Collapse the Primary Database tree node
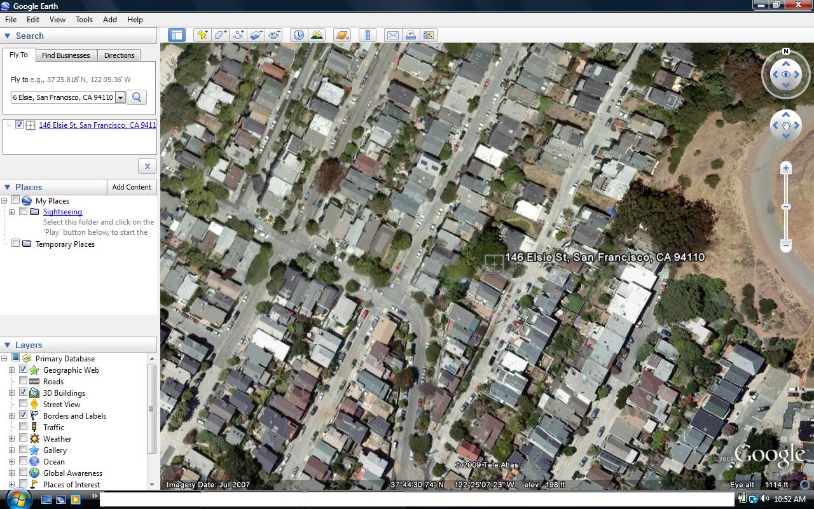This screenshot has width=814, height=509. click(4, 358)
